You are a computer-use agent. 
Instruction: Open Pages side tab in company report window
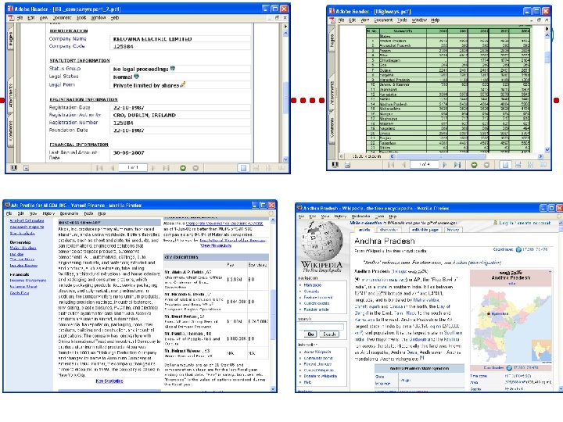click(10, 40)
